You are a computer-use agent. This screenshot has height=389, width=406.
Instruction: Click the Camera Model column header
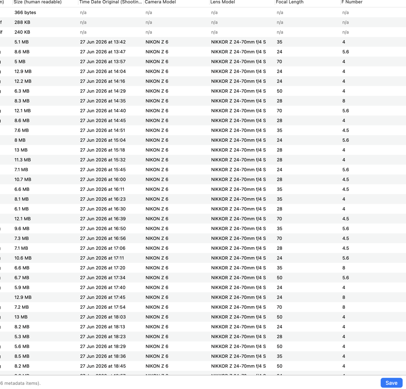pyautogui.click(x=160, y=2)
